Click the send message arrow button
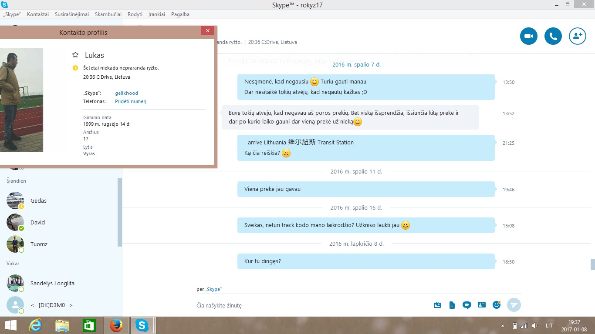Image resolution: width=595 pixels, height=334 pixels. [x=514, y=305]
